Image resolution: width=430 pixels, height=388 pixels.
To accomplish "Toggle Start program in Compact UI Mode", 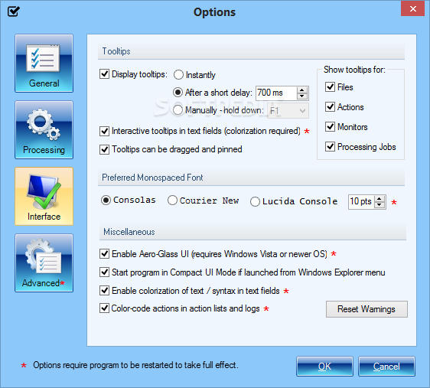I will (x=104, y=272).
